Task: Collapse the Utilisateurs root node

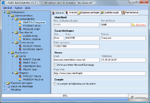Action: [x=5, y=12]
